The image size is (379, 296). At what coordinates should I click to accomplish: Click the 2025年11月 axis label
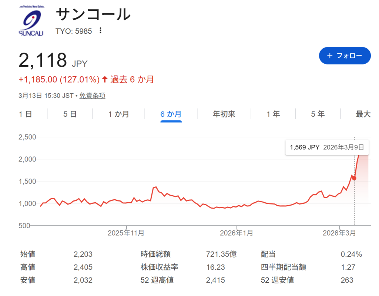click(x=126, y=233)
